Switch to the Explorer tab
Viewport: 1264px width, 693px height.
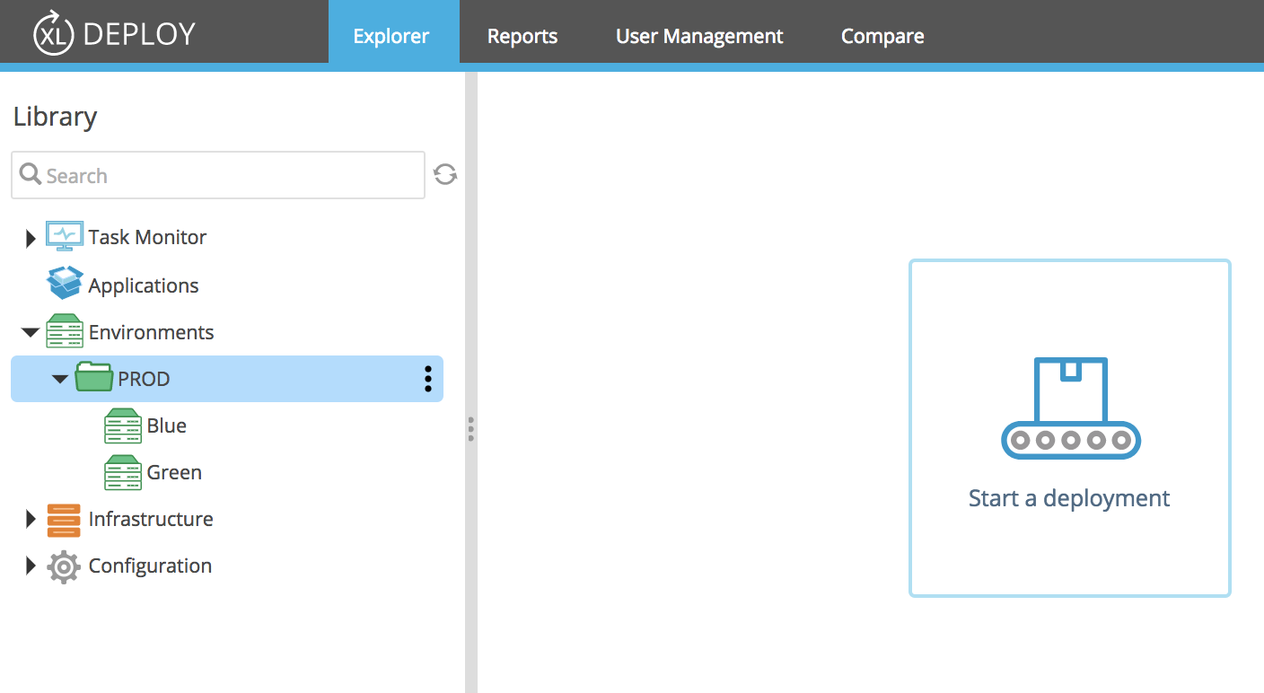click(x=391, y=36)
